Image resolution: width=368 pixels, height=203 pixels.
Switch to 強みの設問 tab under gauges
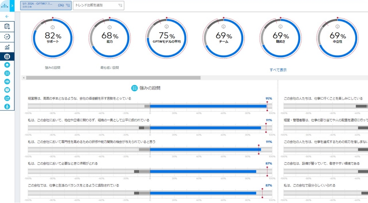pyautogui.click(x=53, y=68)
